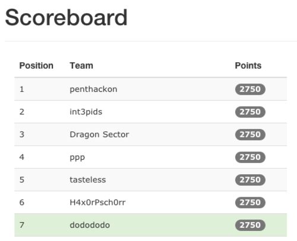Click ppp's 2750 points badge
Viewport: 297px width, 241px height.
click(250, 157)
